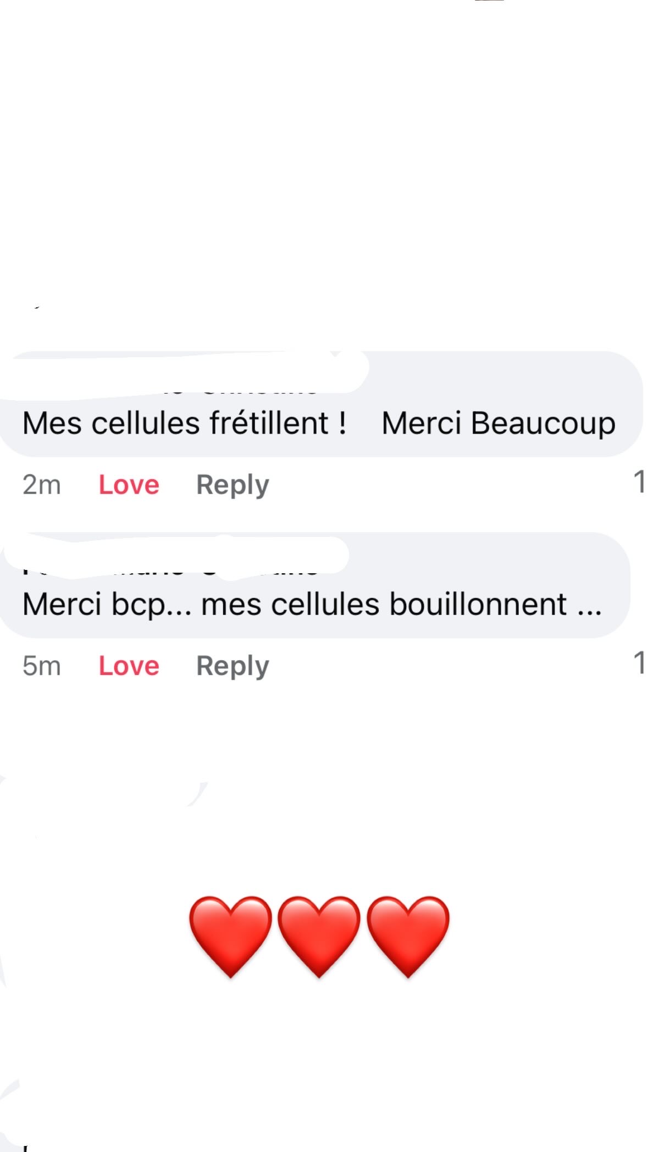Tap the right red heart emoji
The height and width of the screenshot is (1152, 648).
(408, 935)
